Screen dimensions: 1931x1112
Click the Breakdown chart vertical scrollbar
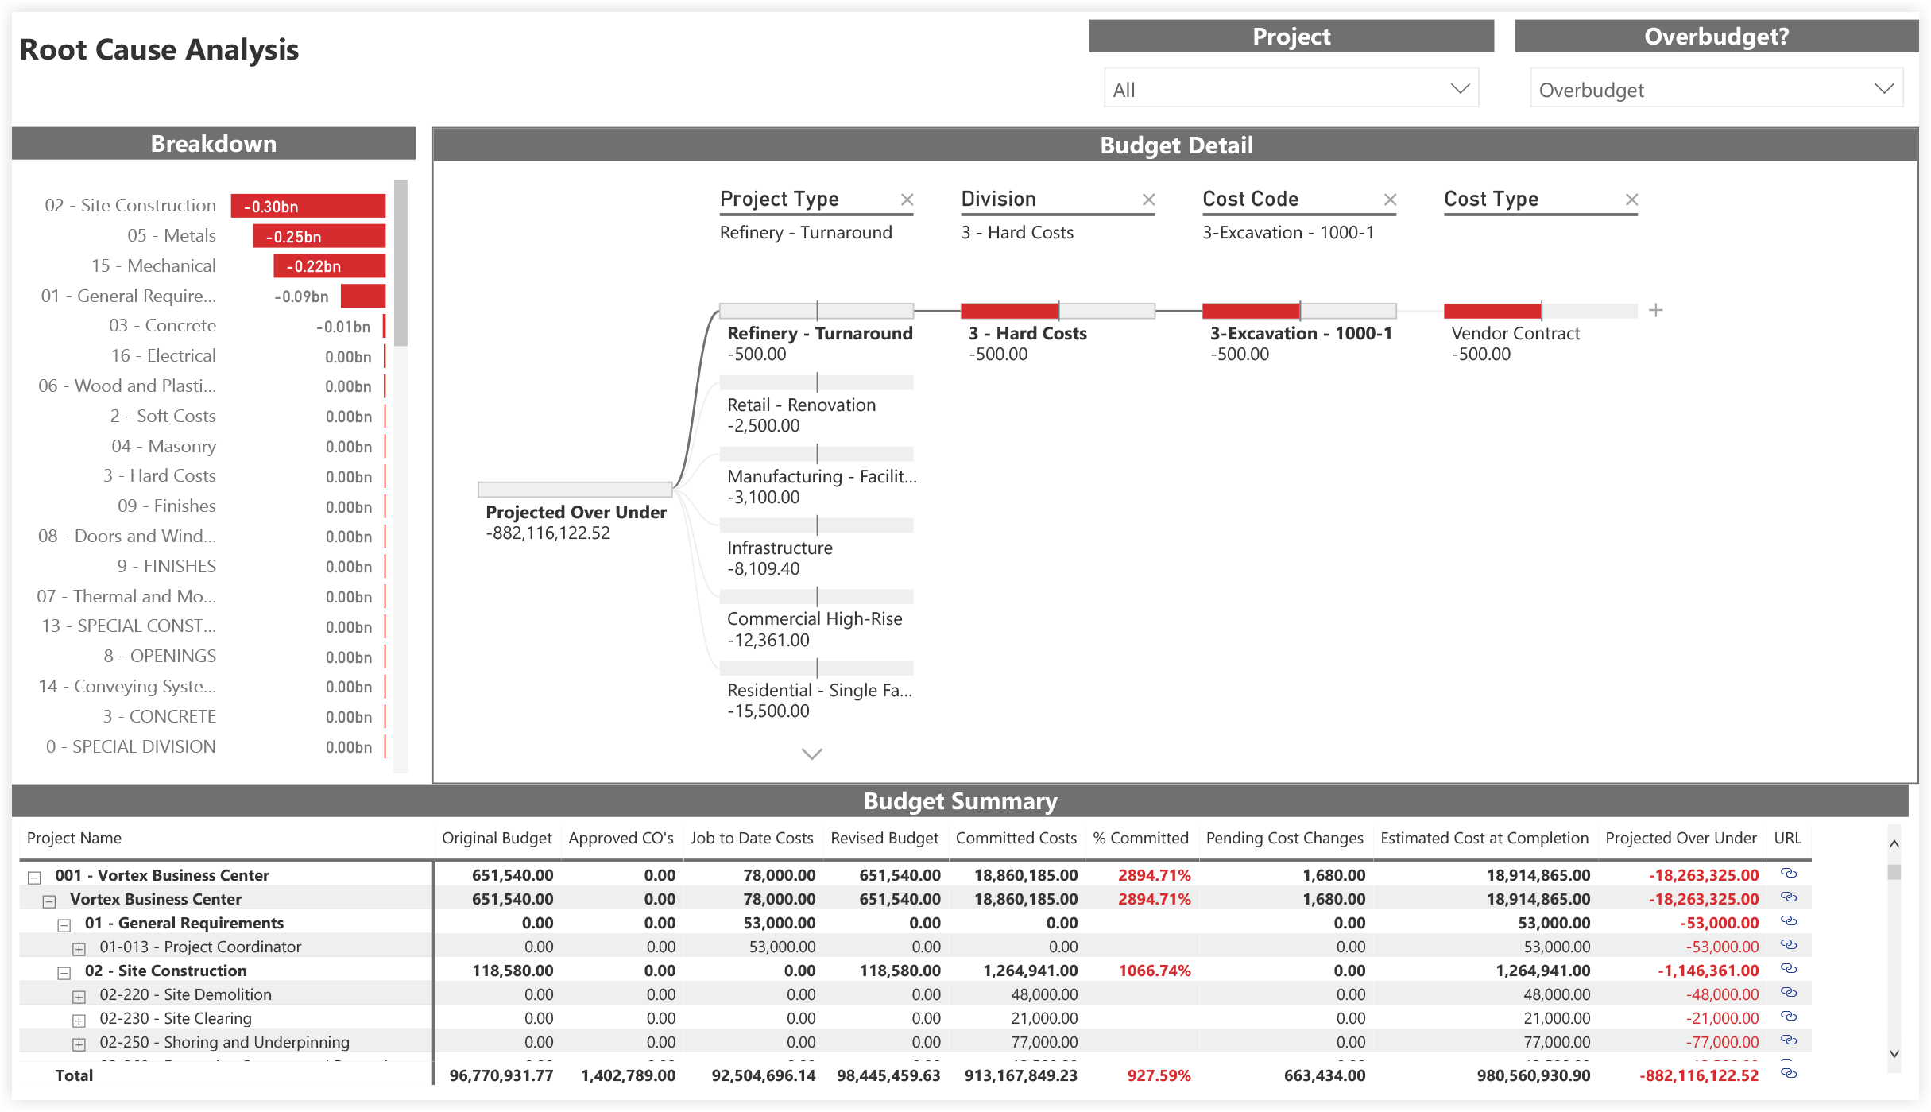(401, 262)
